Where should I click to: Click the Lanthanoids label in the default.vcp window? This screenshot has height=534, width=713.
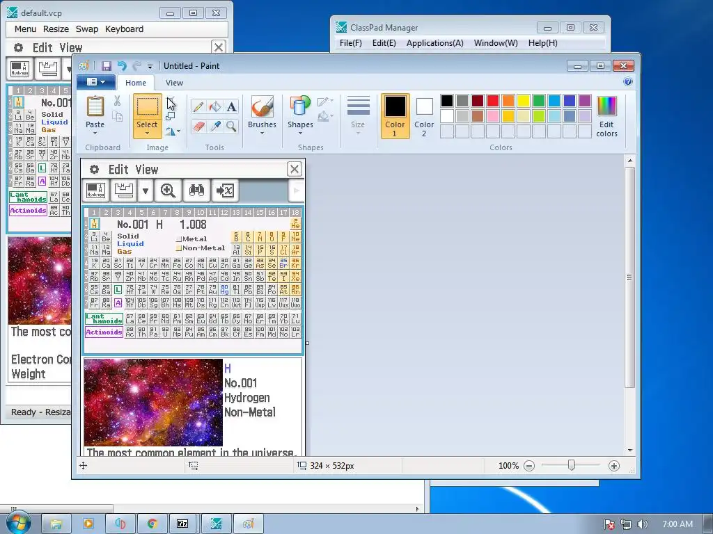point(28,197)
